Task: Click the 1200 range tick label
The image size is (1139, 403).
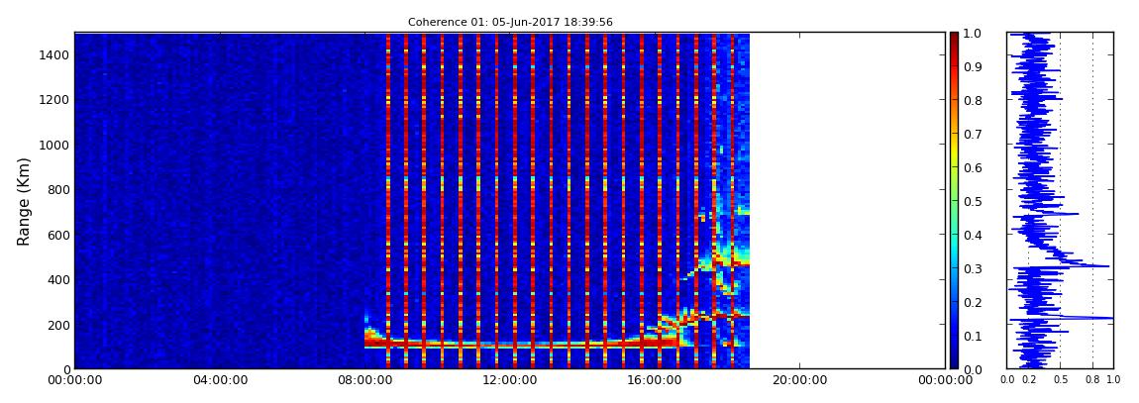Action: click(x=53, y=99)
